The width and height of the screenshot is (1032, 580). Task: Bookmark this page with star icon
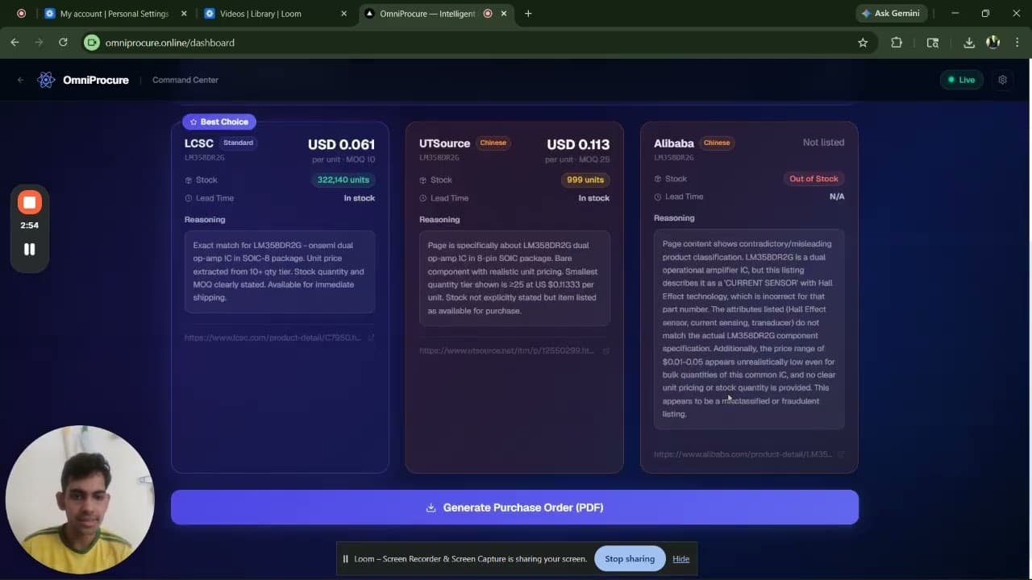863,43
